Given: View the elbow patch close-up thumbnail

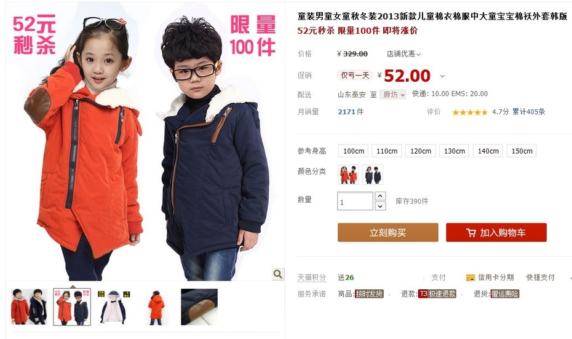Looking at the screenshot, I should click(199, 307).
